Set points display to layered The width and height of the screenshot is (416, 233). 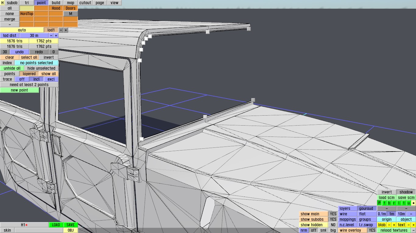(x=29, y=74)
